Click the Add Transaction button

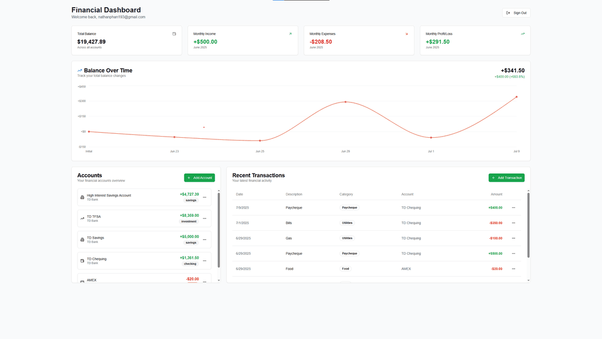[x=506, y=177]
